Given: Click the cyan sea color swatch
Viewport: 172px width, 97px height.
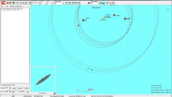Looking at the screenshot, I should 103,3.
